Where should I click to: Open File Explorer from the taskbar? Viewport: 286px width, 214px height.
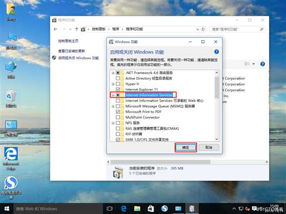click(137, 208)
